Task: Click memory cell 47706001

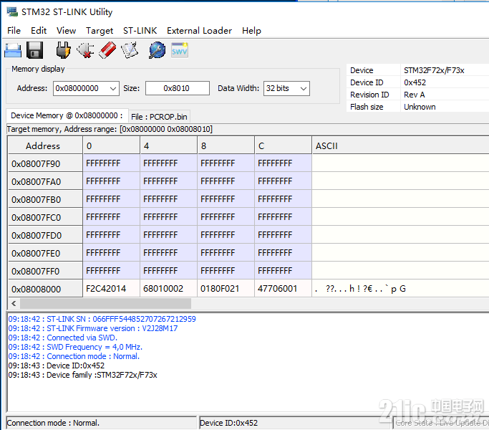Action: (284, 289)
